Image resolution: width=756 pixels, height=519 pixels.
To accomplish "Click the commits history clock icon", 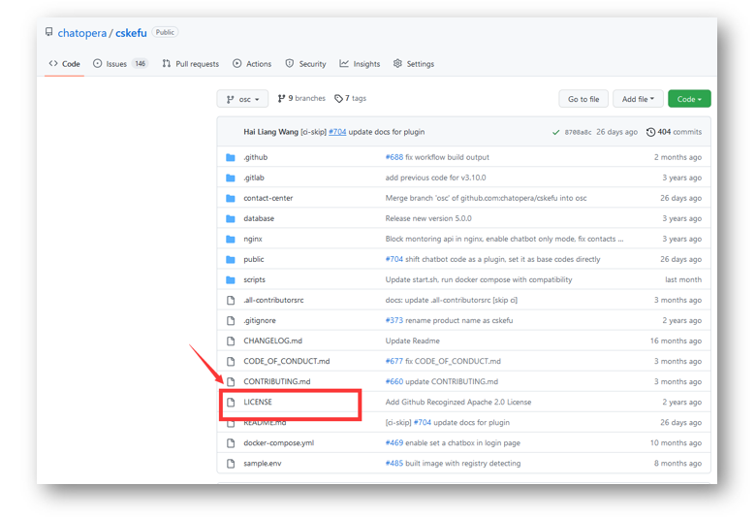I will click(650, 132).
